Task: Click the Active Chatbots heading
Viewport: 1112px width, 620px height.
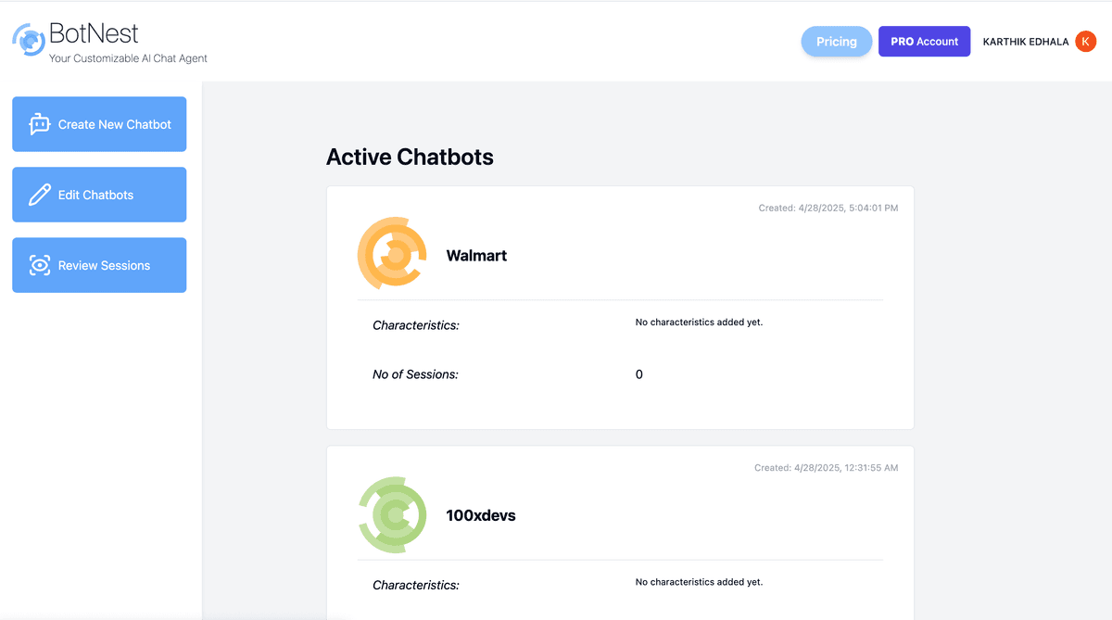Action: [410, 157]
